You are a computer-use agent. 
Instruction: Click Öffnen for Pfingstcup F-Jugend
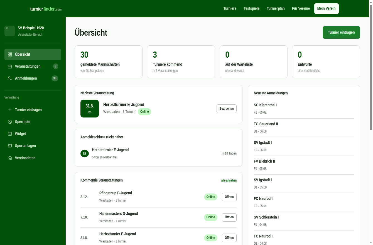(x=229, y=197)
